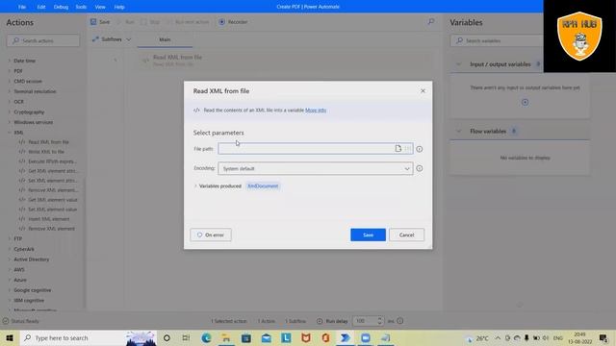Open Task View from the taskbar

[x=186, y=337]
